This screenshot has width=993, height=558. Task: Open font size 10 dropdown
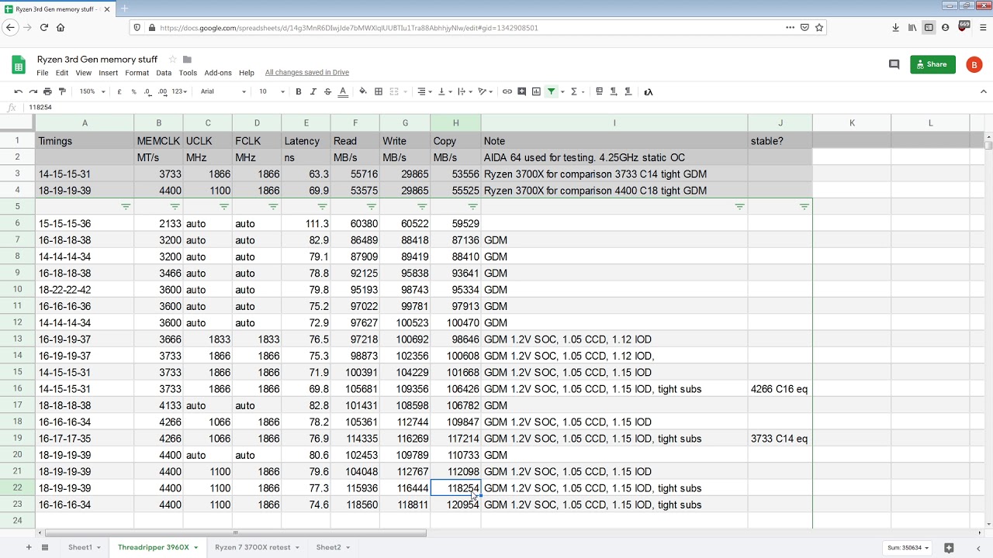click(272, 91)
